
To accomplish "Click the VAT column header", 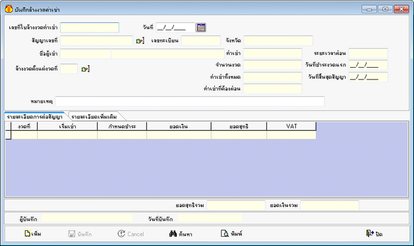I will pos(291,126).
